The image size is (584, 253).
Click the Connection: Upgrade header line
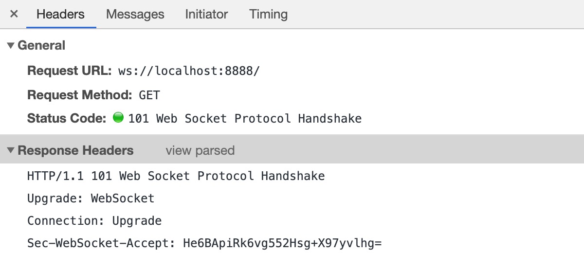pos(94,221)
